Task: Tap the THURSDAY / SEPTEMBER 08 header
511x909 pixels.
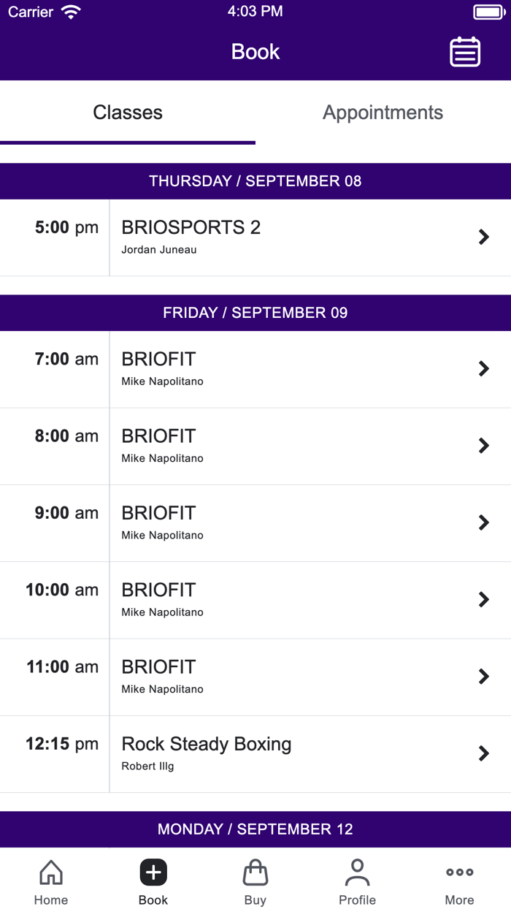Action: (255, 180)
